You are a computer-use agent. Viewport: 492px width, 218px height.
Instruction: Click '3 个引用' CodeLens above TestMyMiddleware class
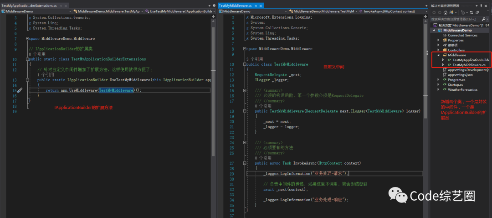pos(255,59)
